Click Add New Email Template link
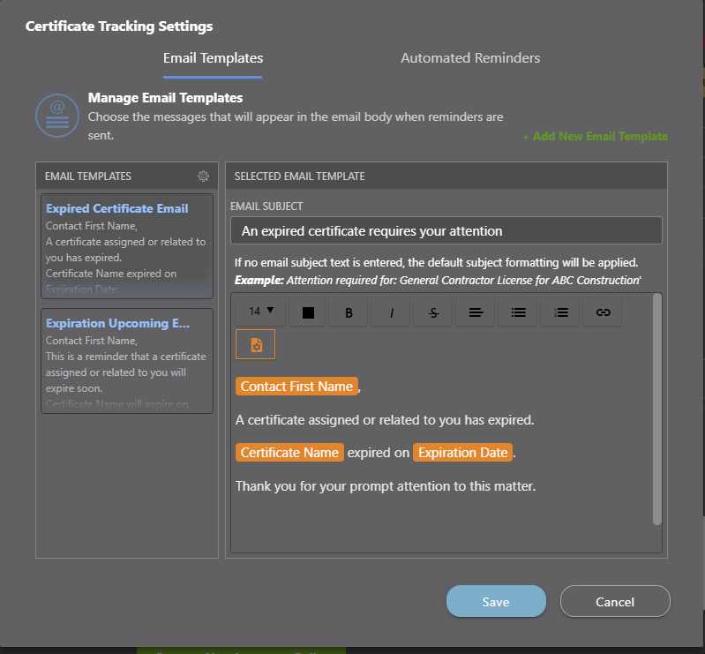 (x=596, y=136)
